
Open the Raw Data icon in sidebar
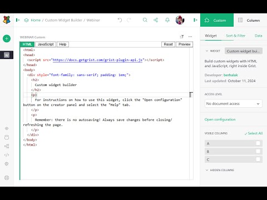pos(7,137)
